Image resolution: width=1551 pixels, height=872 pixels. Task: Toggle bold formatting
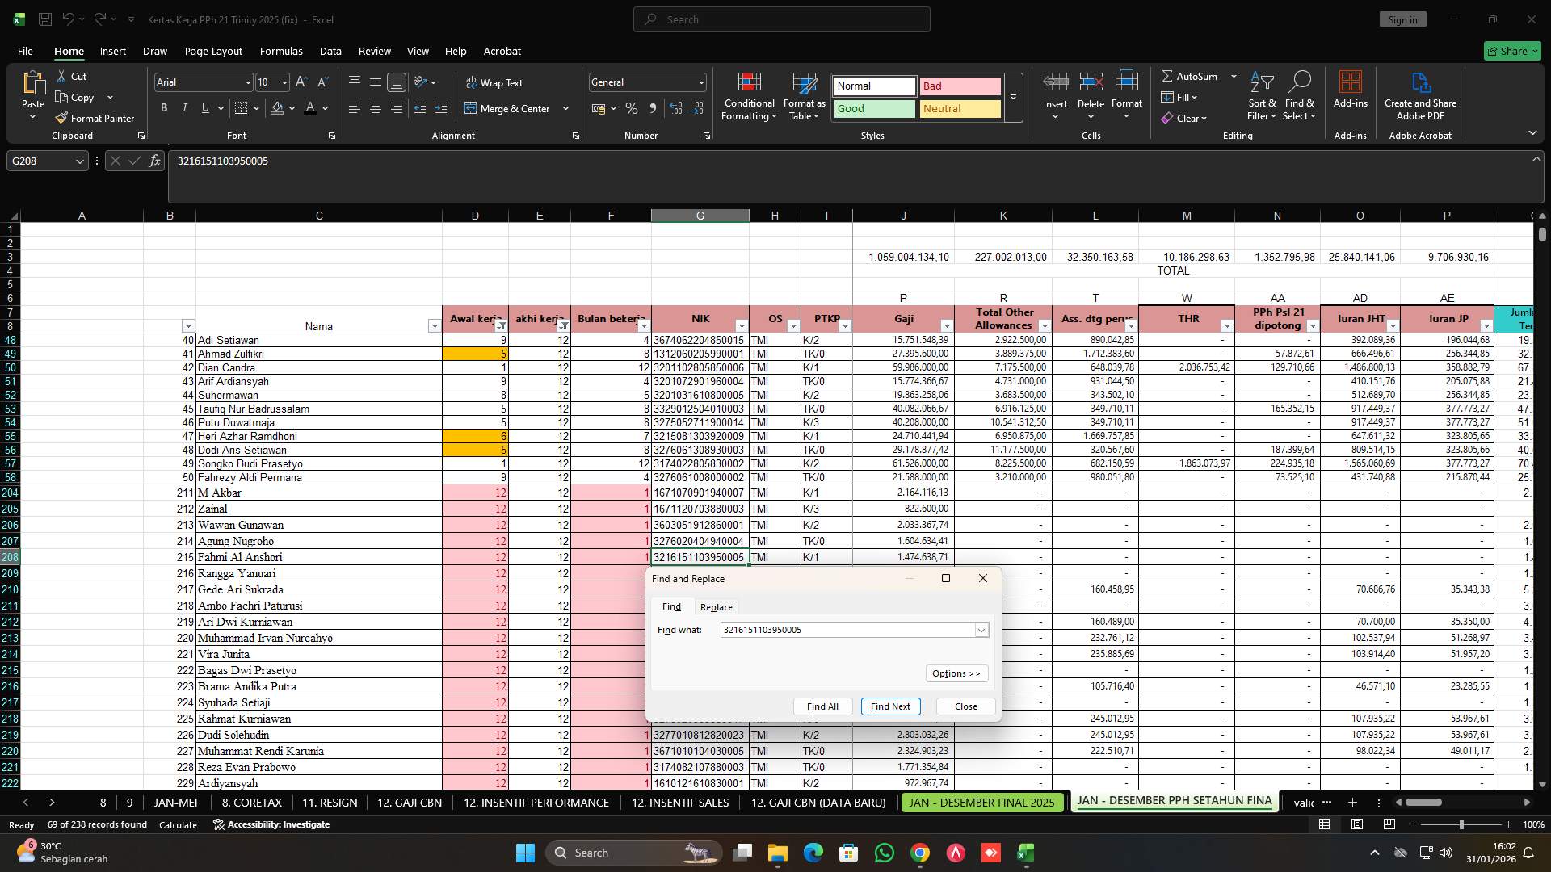[x=163, y=107]
